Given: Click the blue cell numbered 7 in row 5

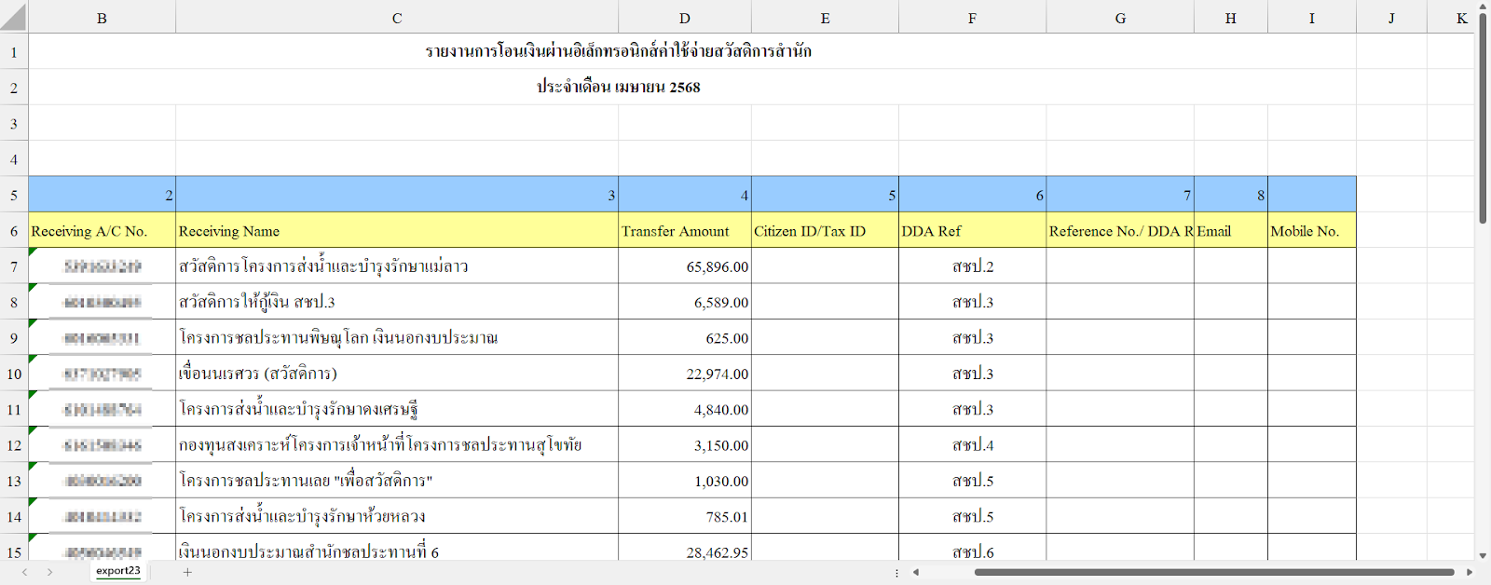Looking at the screenshot, I should click(1120, 195).
